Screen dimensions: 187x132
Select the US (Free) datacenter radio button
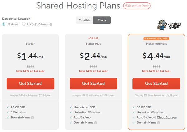[x=4, y=24]
